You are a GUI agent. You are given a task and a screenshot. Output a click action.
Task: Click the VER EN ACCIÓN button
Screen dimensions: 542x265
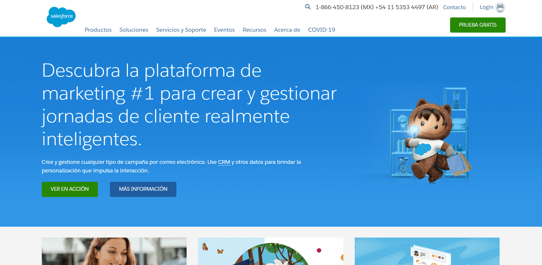pos(70,189)
